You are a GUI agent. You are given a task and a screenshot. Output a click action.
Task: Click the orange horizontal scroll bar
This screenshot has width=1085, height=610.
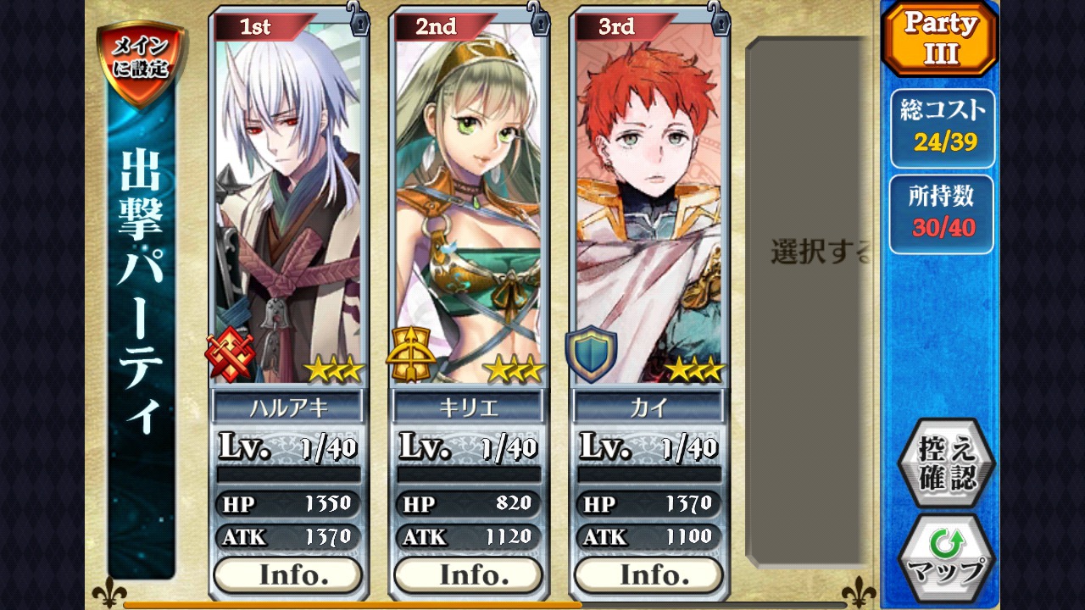pyautogui.click(x=353, y=605)
